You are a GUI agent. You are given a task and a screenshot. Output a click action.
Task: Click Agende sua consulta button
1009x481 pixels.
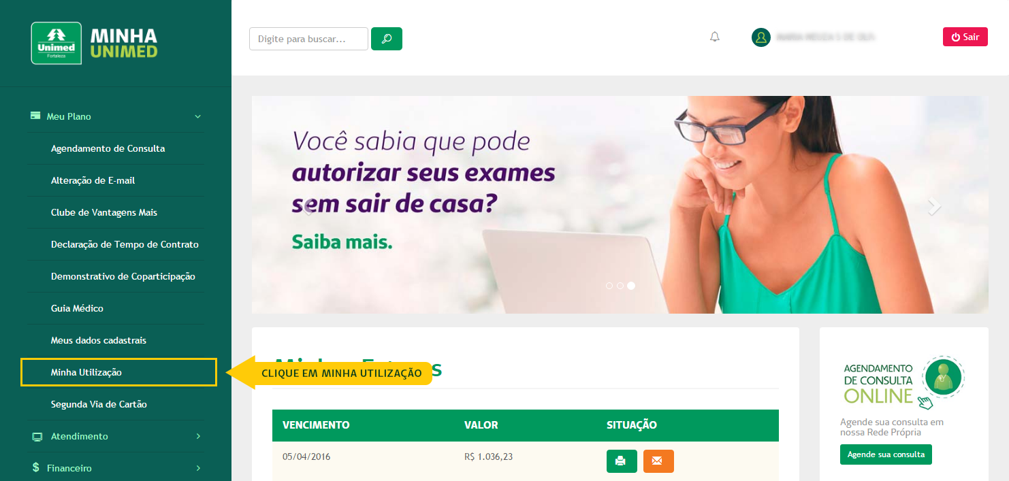[x=886, y=454]
